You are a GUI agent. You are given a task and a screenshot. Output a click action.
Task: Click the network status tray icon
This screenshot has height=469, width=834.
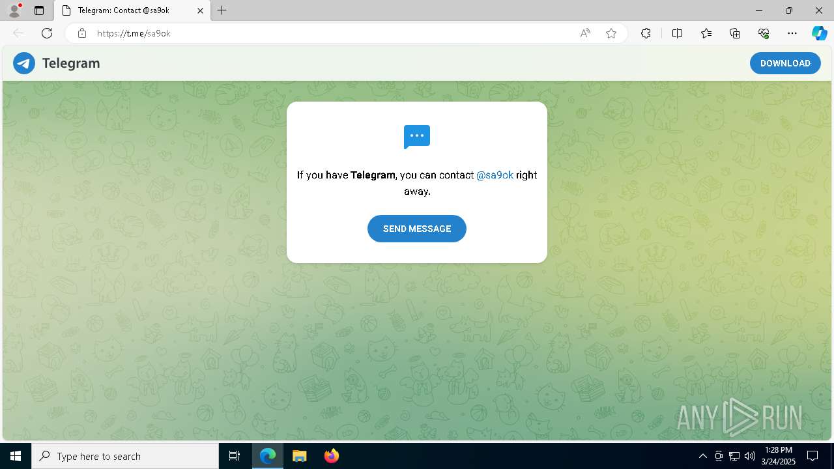pos(734,456)
